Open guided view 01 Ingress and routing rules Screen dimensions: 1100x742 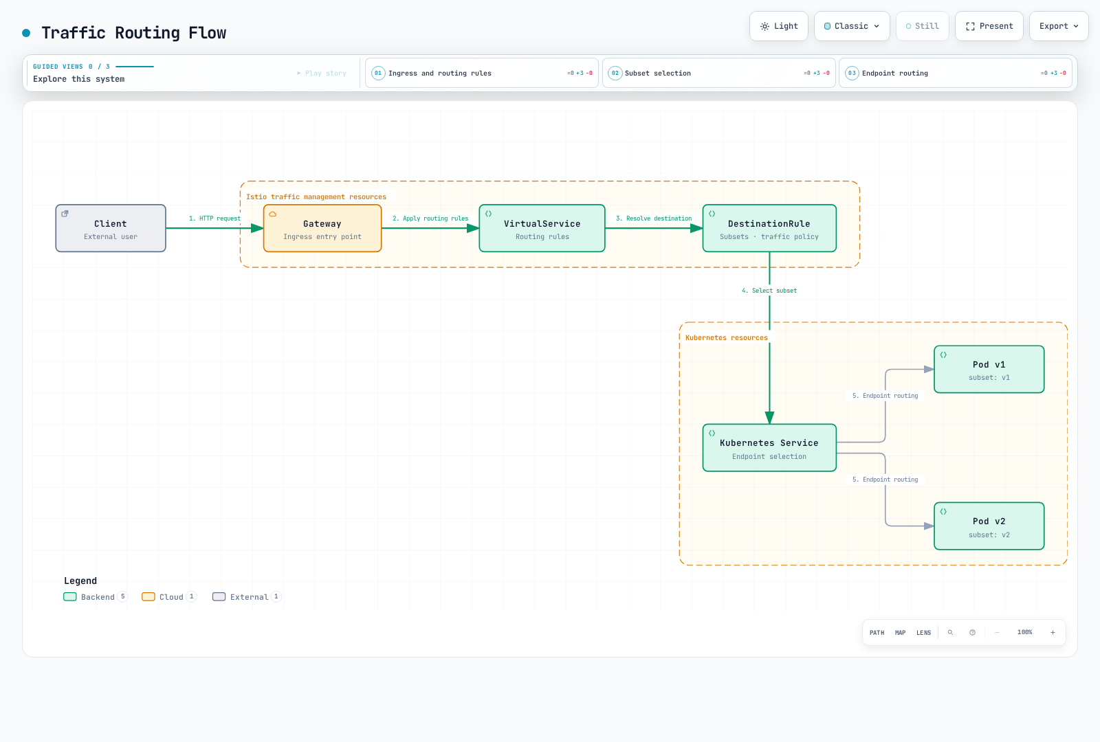coord(482,73)
